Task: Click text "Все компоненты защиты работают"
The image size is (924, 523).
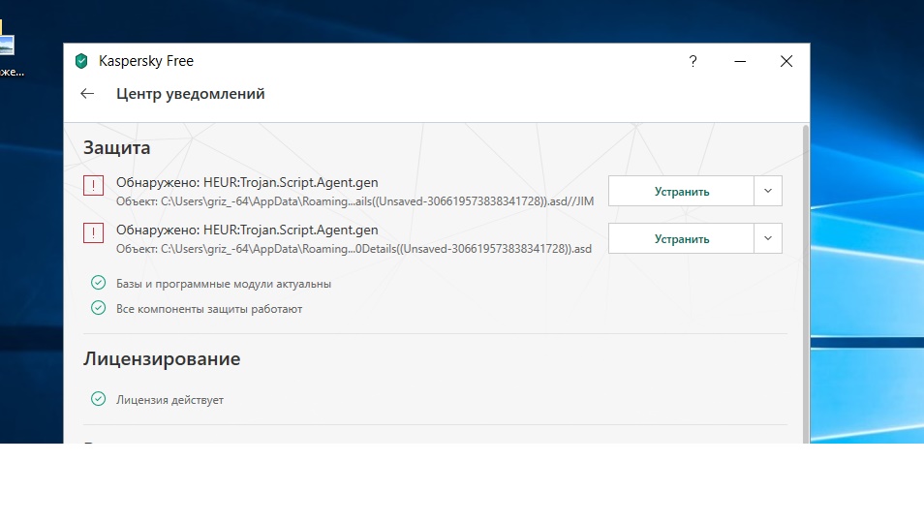Action: click(209, 309)
